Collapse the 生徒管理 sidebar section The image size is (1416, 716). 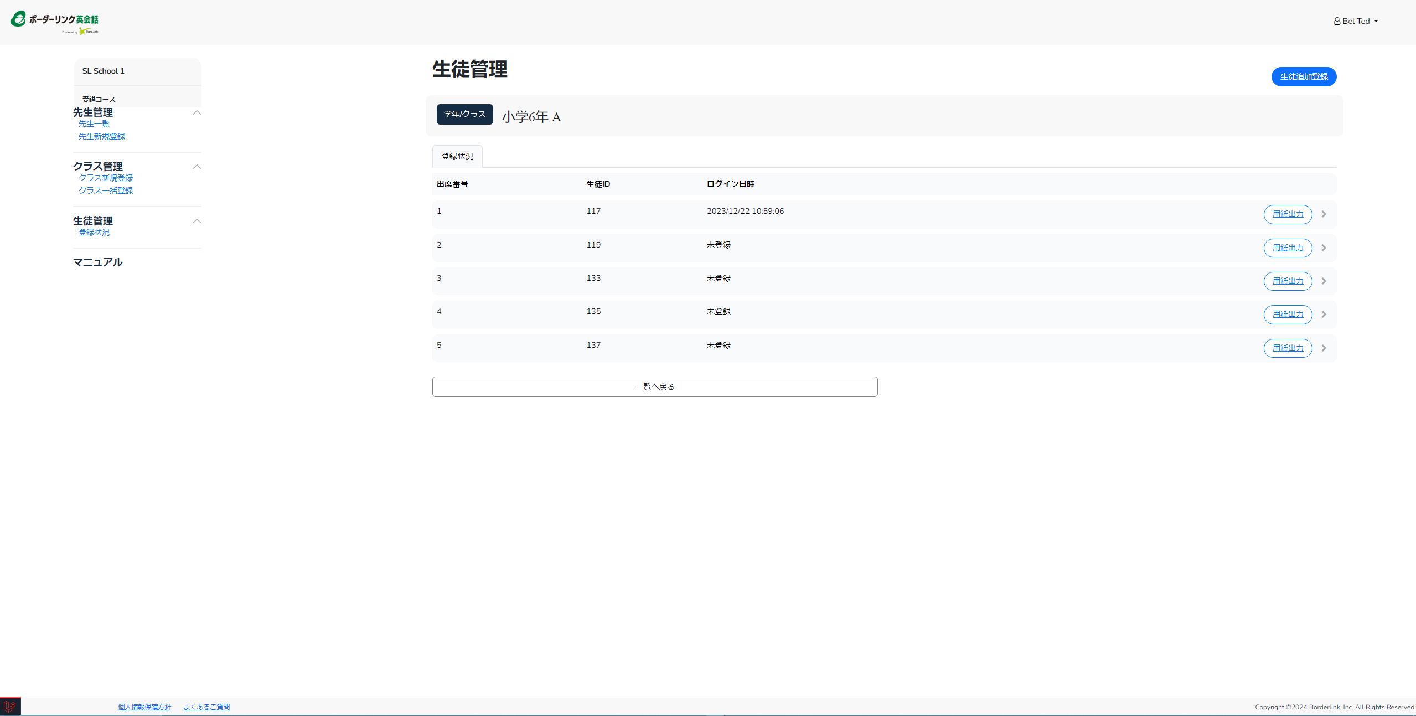coord(197,221)
